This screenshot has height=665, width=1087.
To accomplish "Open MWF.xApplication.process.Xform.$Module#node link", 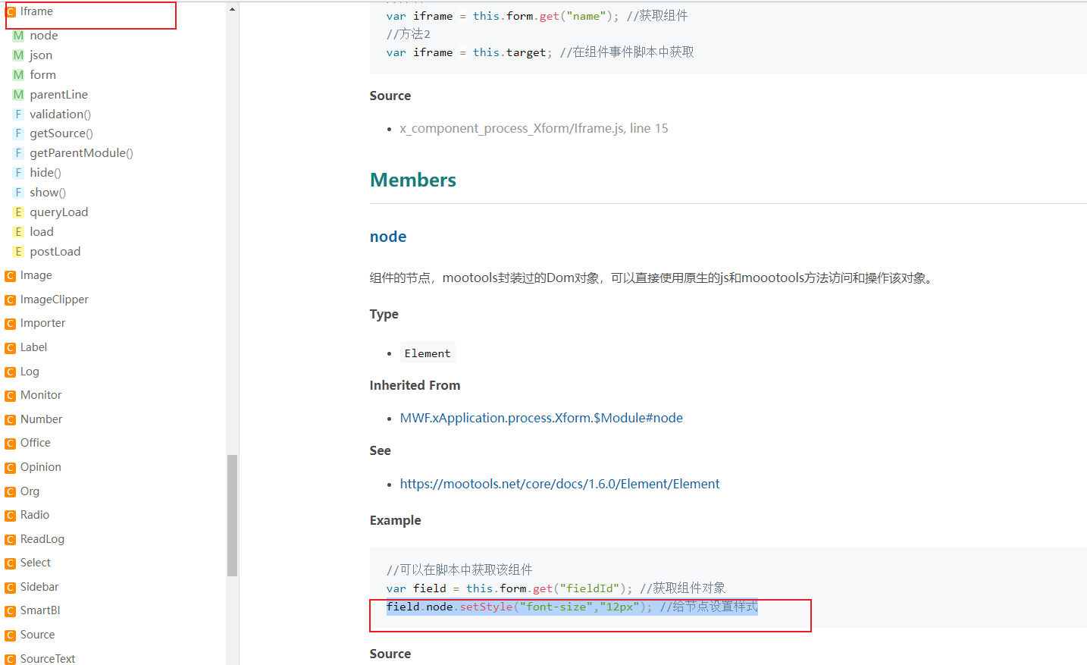I will point(541,418).
